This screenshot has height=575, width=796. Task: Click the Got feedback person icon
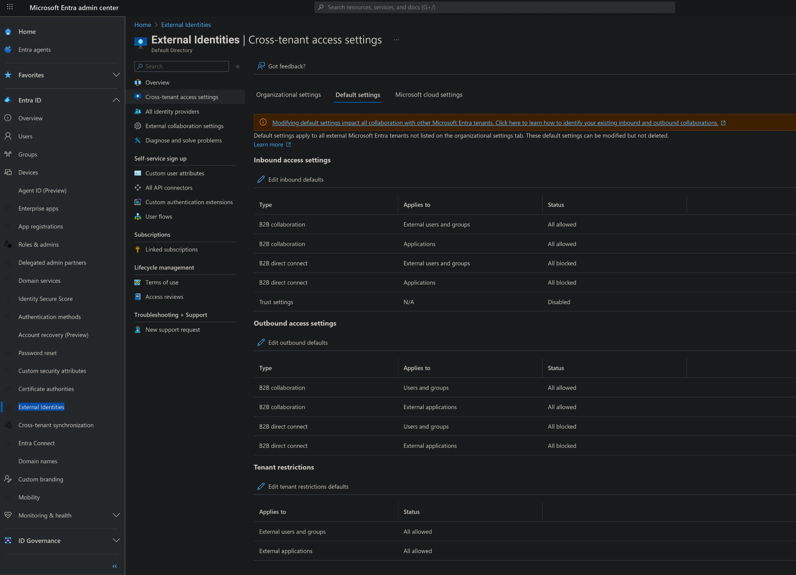coord(261,66)
